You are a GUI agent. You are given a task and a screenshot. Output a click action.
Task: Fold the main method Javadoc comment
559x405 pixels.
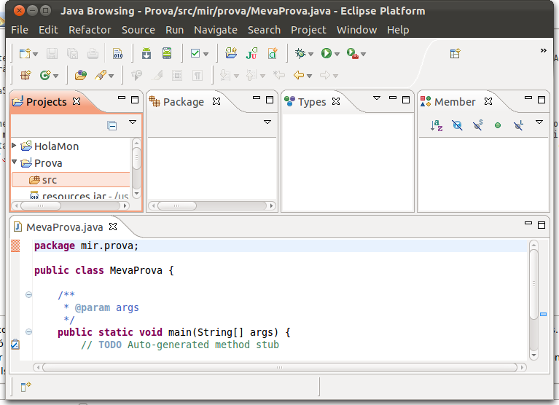(x=29, y=294)
